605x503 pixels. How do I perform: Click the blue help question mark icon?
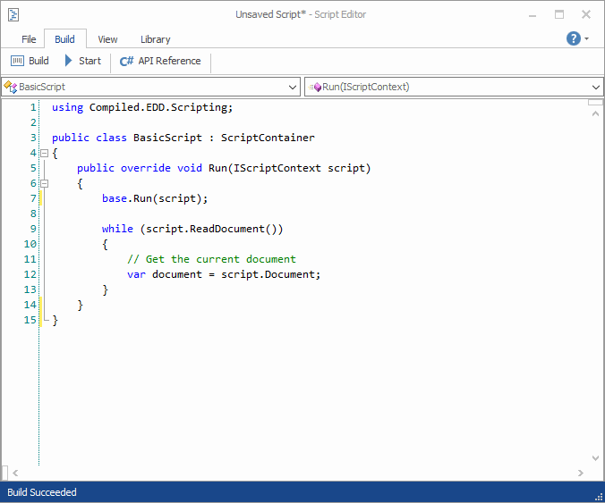coord(573,38)
